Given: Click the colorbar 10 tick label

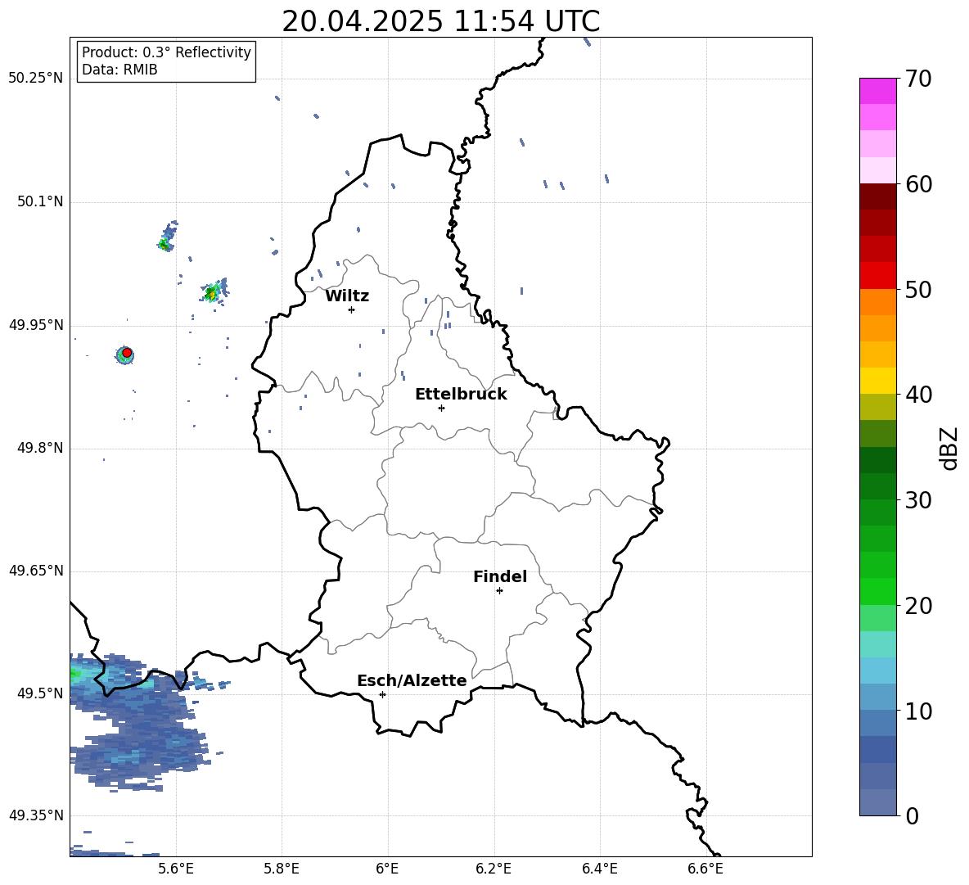Looking at the screenshot, I should [919, 711].
